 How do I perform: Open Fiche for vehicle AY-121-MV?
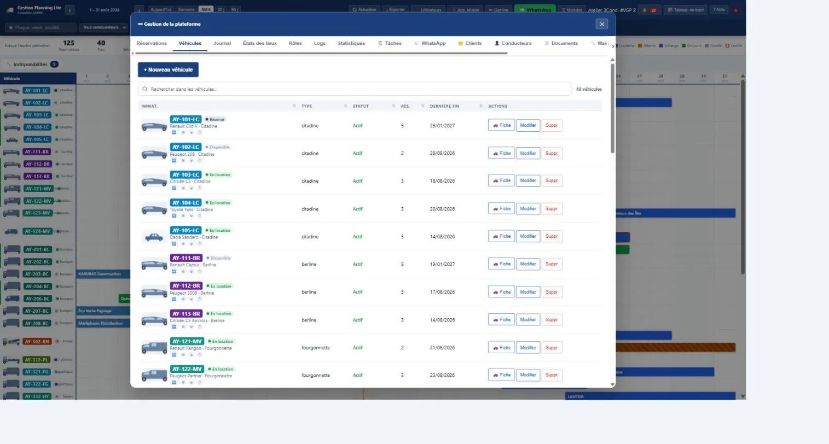(501, 348)
